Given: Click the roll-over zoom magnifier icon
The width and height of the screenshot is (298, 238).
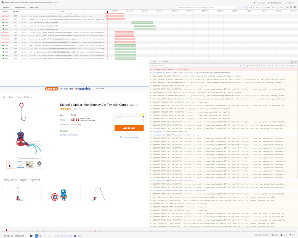Looking at the screenshot, I should (x=19, y=158).
